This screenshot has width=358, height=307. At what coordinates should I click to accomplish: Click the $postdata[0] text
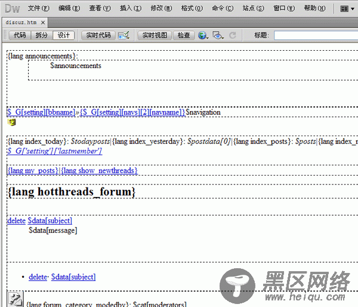click(209, 142)
